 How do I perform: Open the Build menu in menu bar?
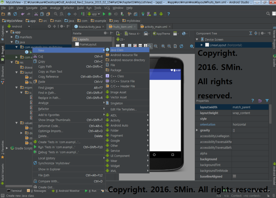tap(80, 8)
